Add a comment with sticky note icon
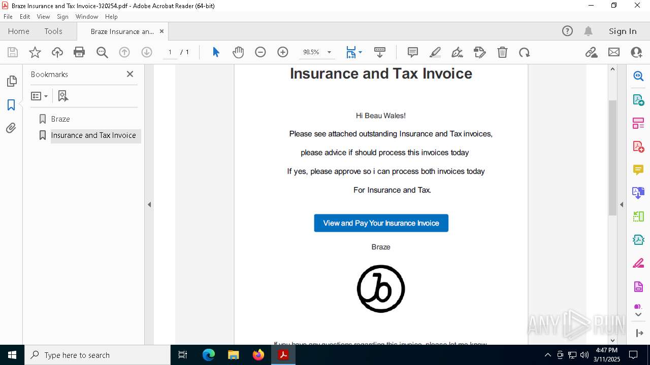Screen dimensions: 650x365 tap(413, 52)
